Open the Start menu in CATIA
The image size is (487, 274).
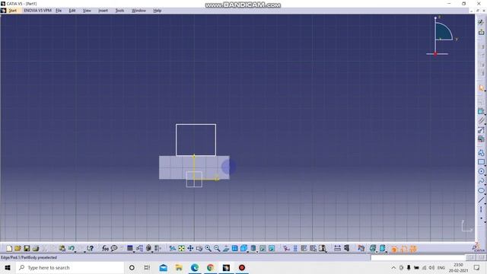tap(12, 11)
